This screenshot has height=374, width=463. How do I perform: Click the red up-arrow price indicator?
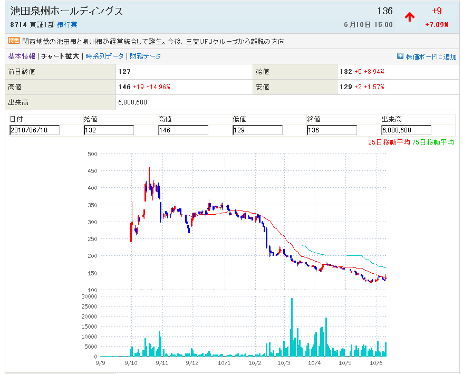pyautogui.click(x=409, y=17)
